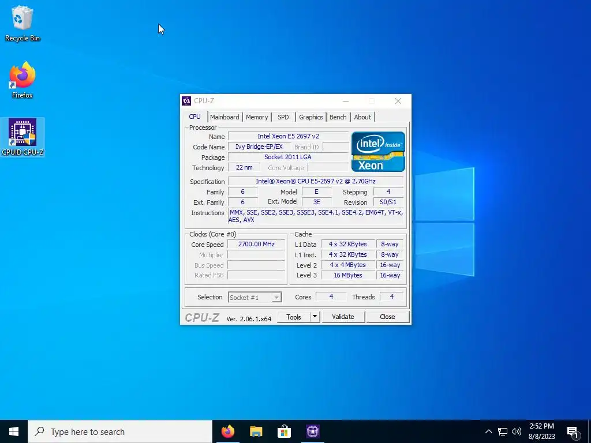This screenshot has height=443, width=591.
Task: Open Microsoft Store from the taskbar
Action: pyautogui.click(x=284, y=431)
